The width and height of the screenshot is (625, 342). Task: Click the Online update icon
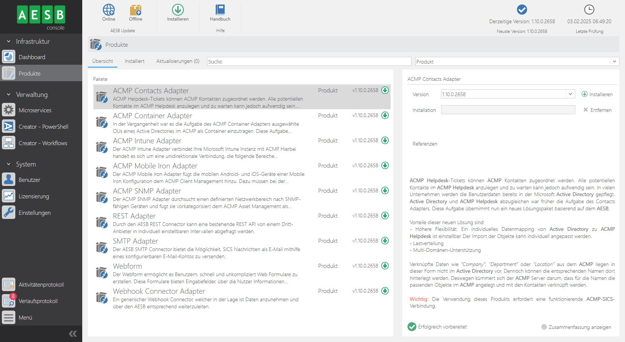(x=109, y=10)
